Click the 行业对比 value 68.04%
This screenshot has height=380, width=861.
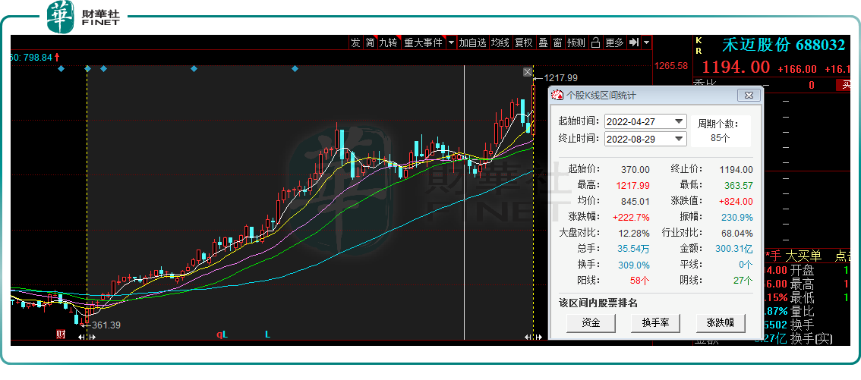coord(739,234)
